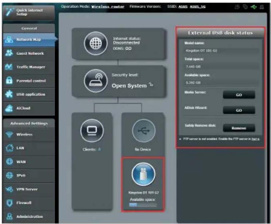The width and height of the screenshot is (271, 224).
Task: Click the ASUS SSID link
Action: [183, 7]
